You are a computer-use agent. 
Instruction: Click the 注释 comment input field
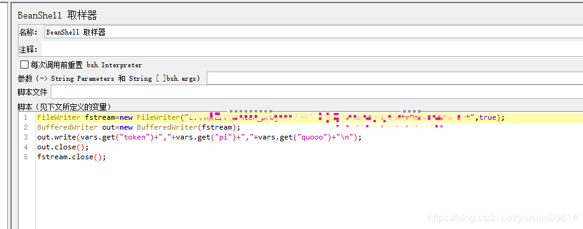point(311,49)
